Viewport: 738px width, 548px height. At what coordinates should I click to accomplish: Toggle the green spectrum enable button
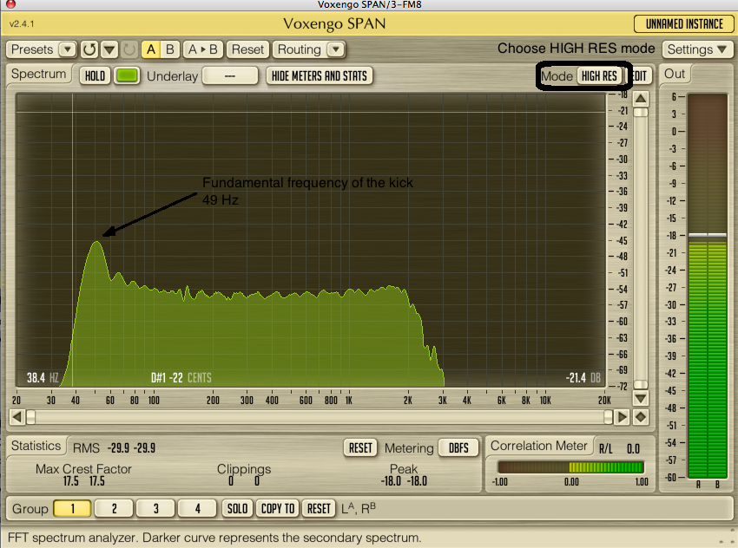coord(127,75)
